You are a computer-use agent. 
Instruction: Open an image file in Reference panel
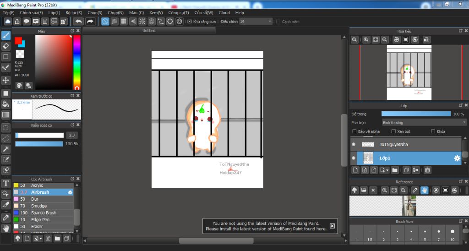(x=364, y=190)
